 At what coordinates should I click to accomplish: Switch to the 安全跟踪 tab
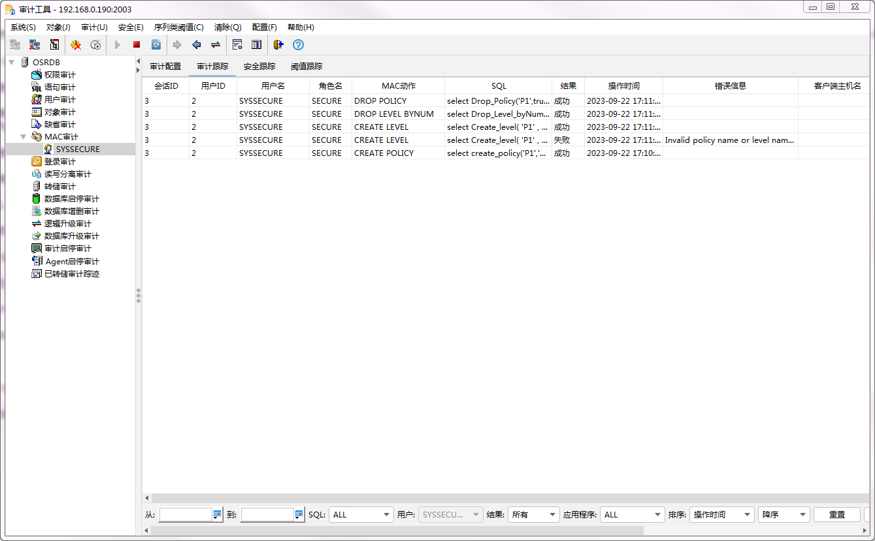tap(259, 67)
